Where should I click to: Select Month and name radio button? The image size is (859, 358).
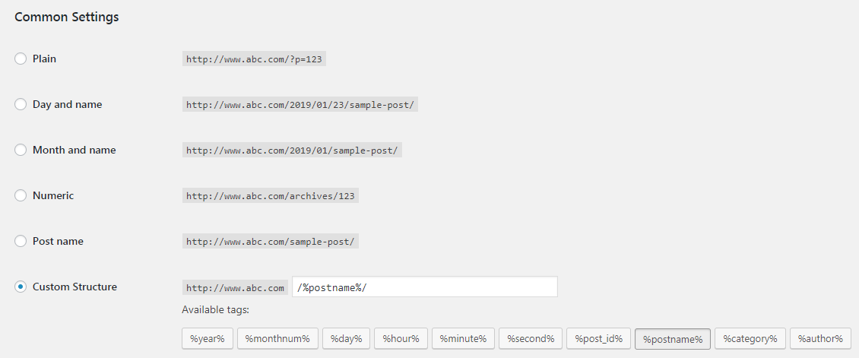pyautogui.click(x=21, y=150)
